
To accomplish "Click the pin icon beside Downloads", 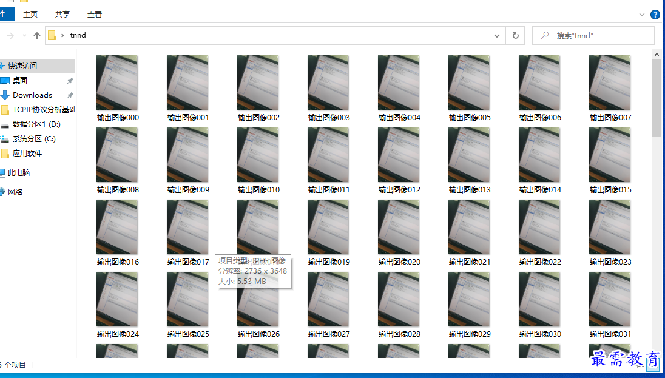I will [x=70, y=95].
